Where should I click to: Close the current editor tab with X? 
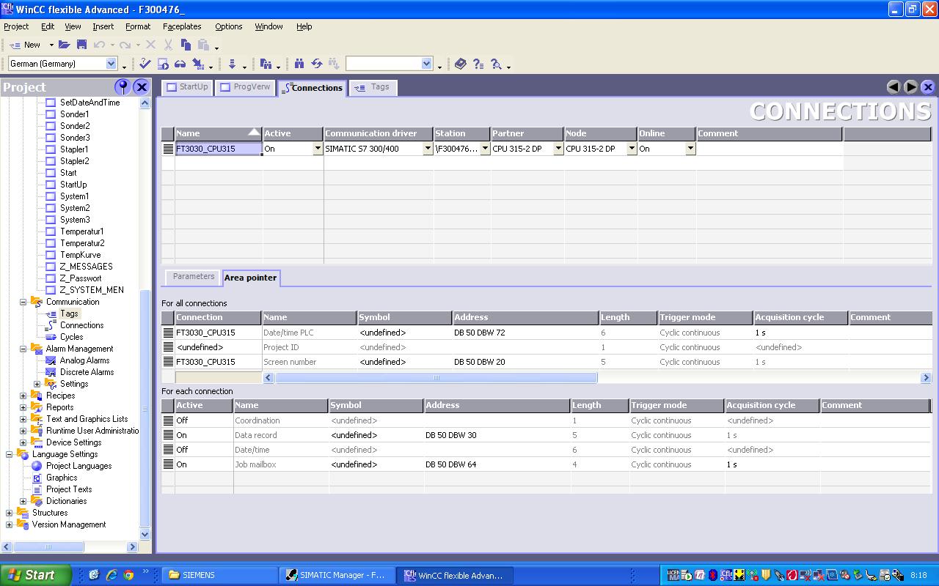point(928,87)
